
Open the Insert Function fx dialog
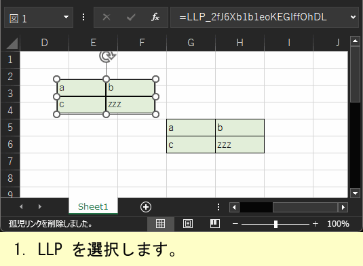(155, 17)
